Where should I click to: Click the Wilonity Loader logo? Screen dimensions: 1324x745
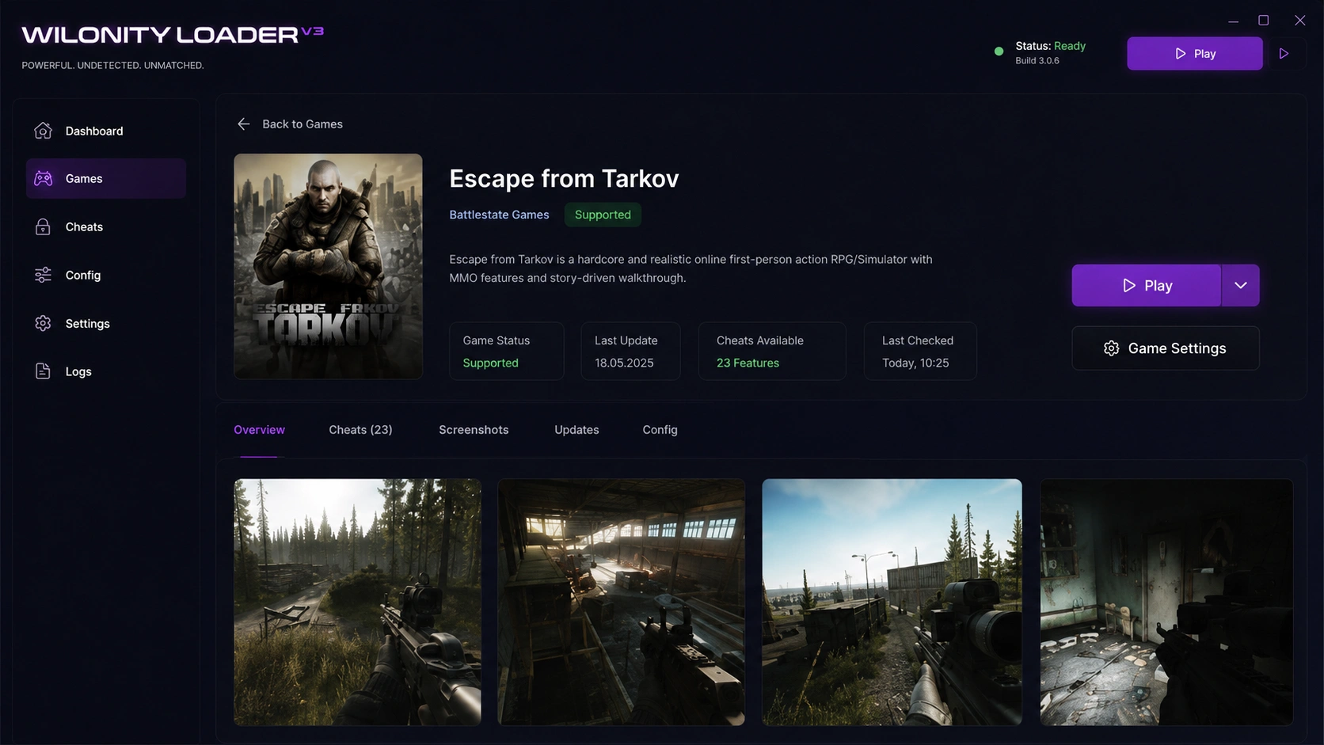[173, 35]
